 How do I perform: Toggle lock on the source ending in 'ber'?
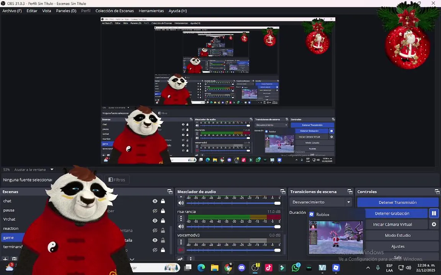(x=163, y=211)
